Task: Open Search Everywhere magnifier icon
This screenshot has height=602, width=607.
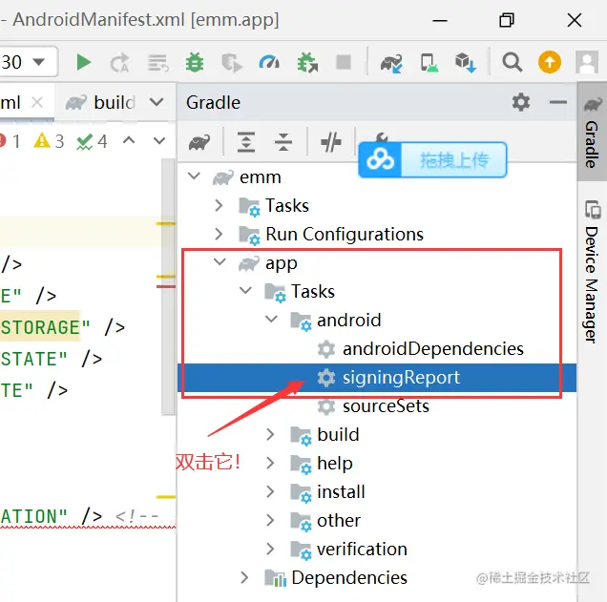Action: click(513, 62)
